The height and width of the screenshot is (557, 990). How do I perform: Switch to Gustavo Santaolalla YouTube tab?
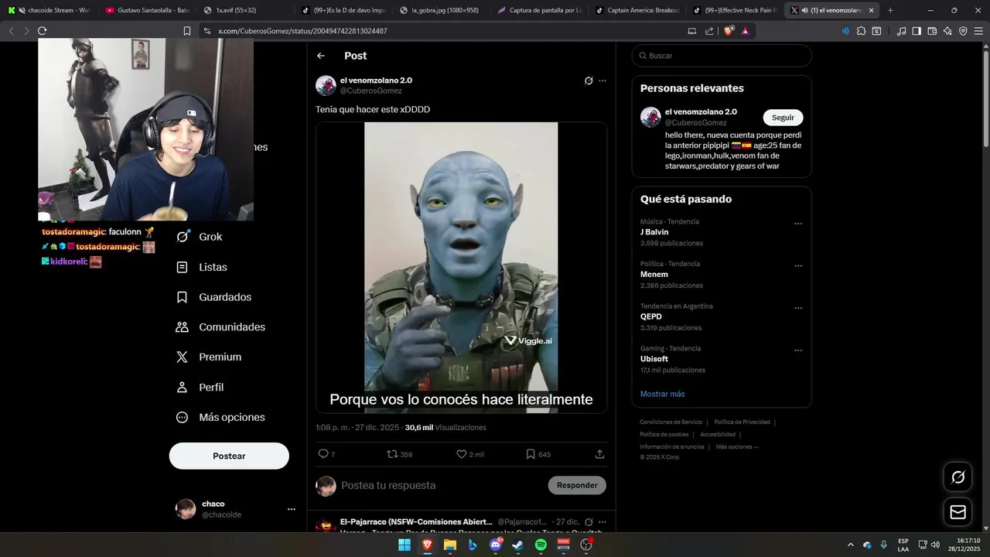pos(147,10)
